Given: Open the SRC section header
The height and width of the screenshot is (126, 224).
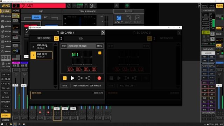Looking at the screenshot, I should [x=41, y=11].
